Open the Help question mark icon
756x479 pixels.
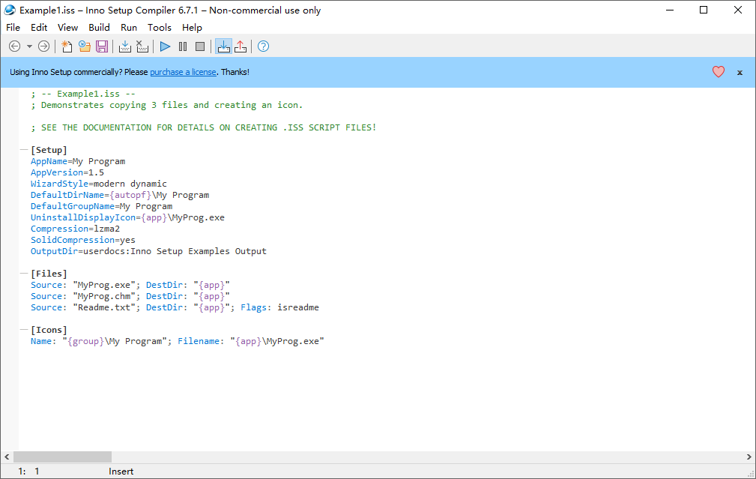[x=263, y=46]
